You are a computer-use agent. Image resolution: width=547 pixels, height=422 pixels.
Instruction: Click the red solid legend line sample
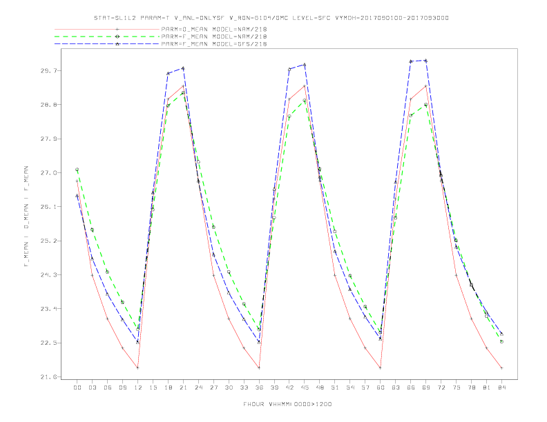click(x=107, y=29)
